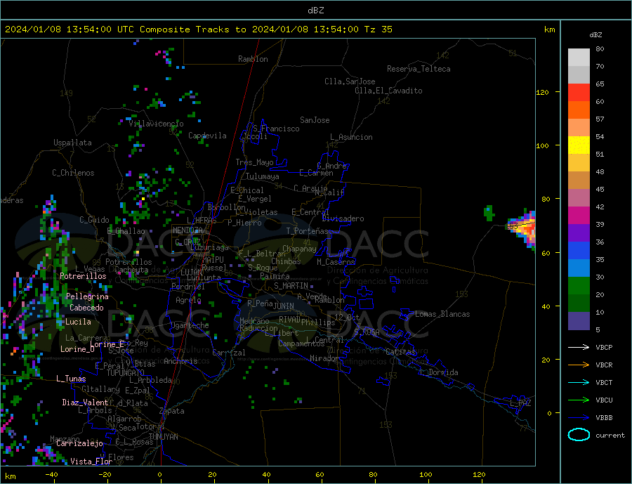Click the L_Asuncion label
The height and width of the screenshot is (484, 632).
(x=352, y=137)
